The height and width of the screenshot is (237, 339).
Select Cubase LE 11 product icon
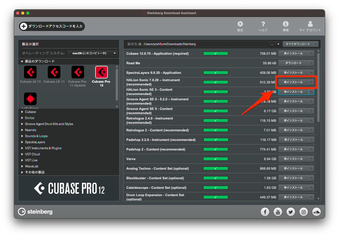[54, 72]
